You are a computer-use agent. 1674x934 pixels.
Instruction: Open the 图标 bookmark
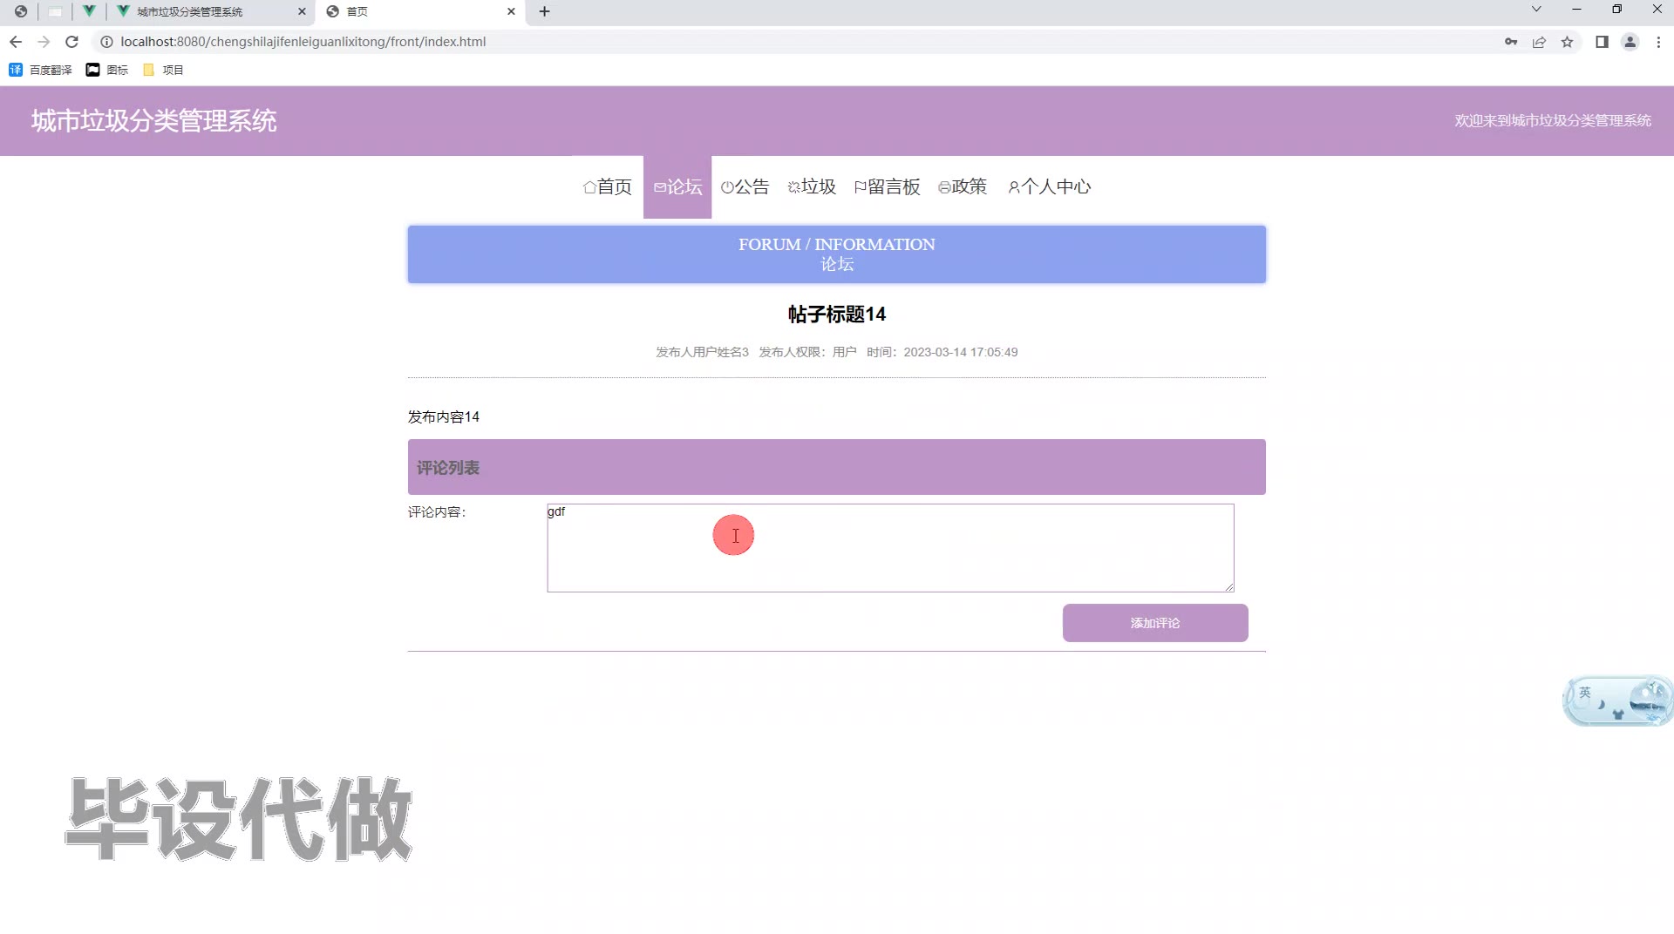(x=107, y=70)
